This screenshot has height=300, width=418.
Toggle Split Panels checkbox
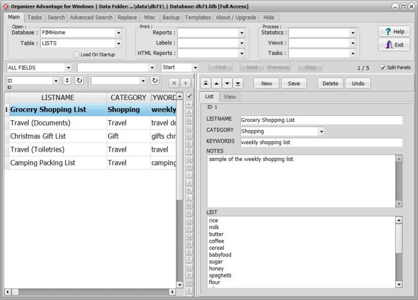[383, 67]
